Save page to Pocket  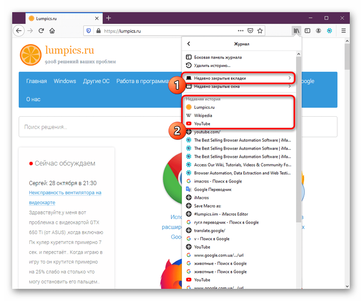[x=250, y=31]
